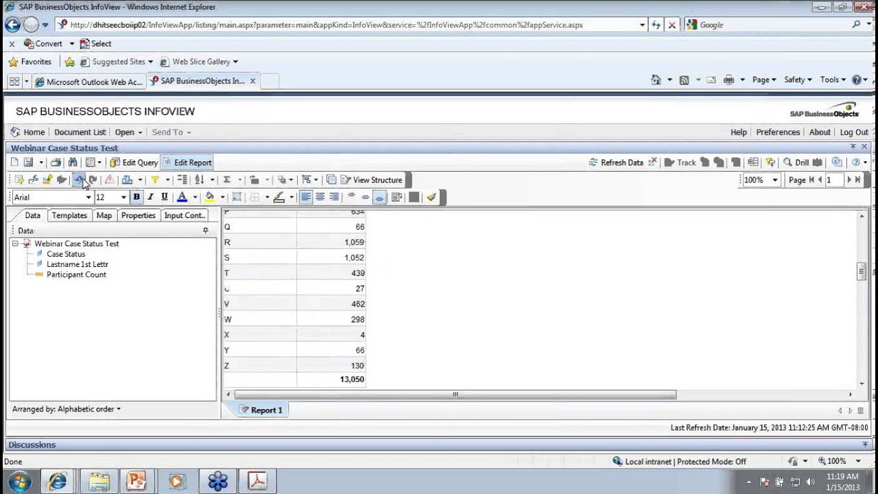The image size is (878, 494).
Task: Click the View Structure button
Action: (370, 180)
